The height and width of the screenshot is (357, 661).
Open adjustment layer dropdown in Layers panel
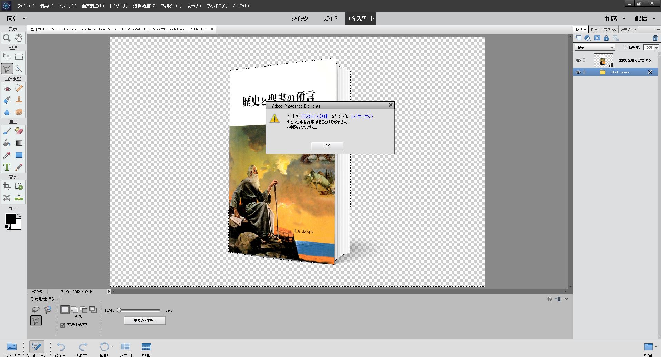pyautogui.click(x=588, y=38)
